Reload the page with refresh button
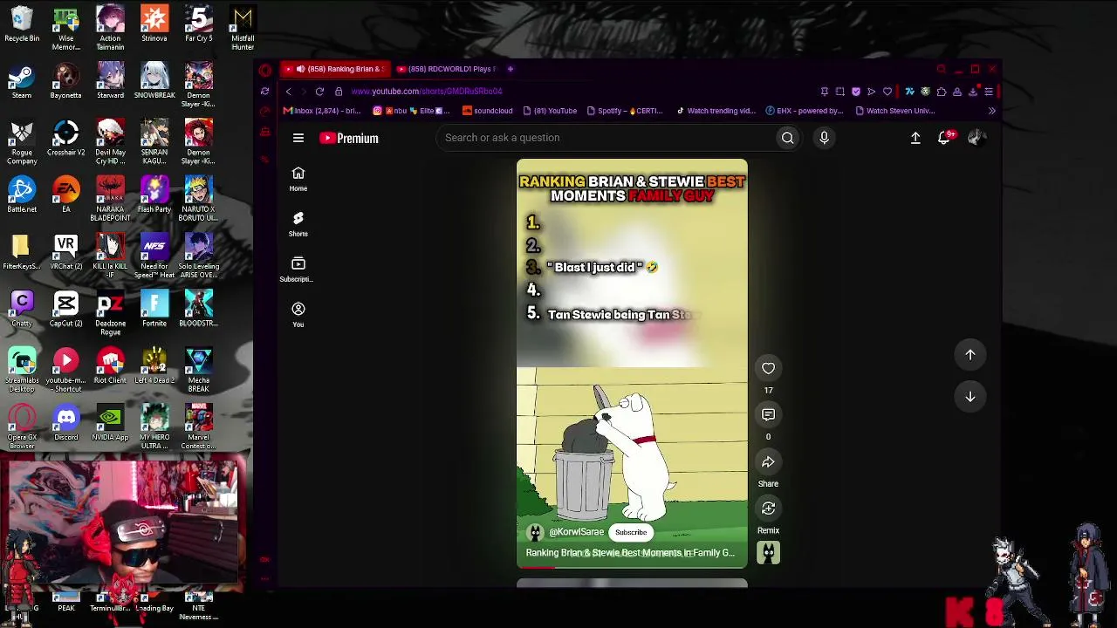 319,92
